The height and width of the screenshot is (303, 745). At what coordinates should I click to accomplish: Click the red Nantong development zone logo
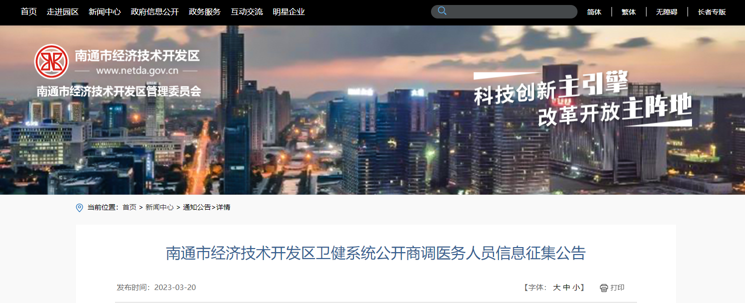tap(51, 61)
